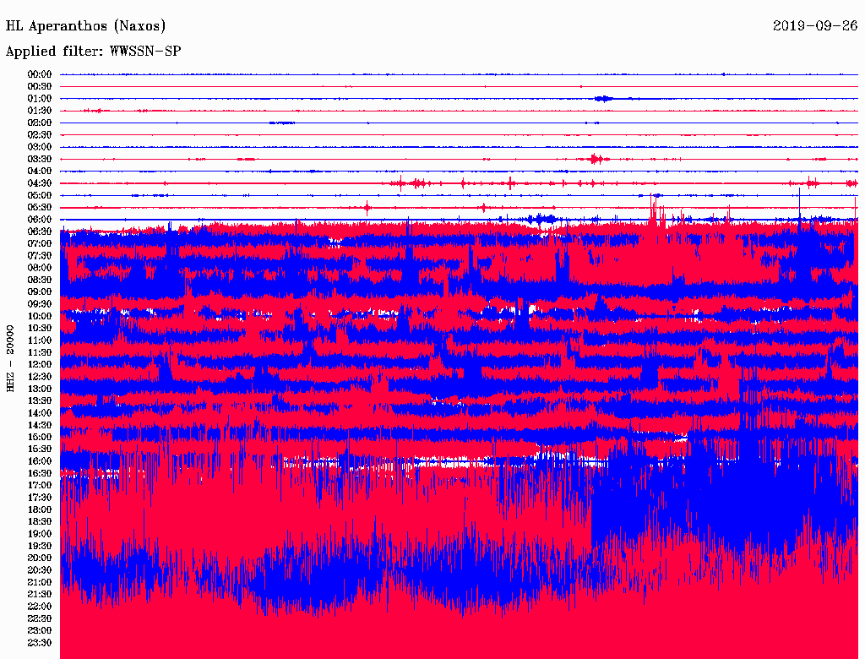The height and width of the screenshot is (659, 865).
Task: Click the '07:30' time label
Action: click(x=40, y=256)
